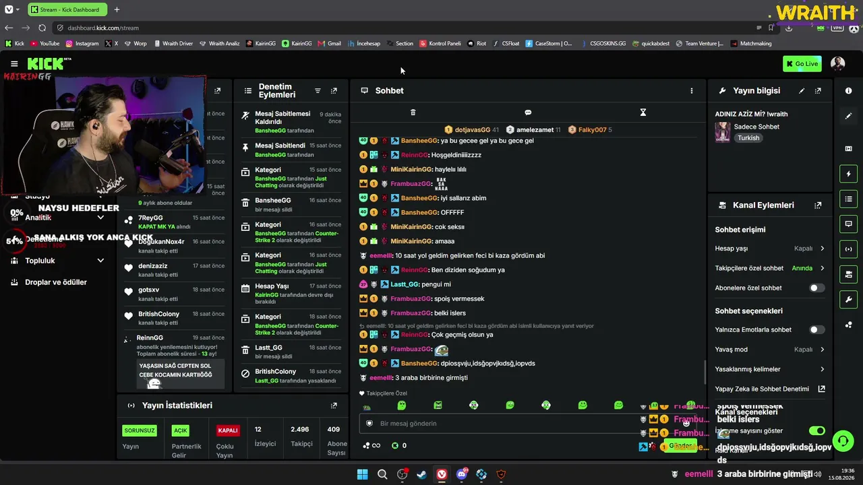Image resolution: width=863 pixels, height=485 pixels.
Task: Open the YouTube bookmark
Action: [45, 43]
